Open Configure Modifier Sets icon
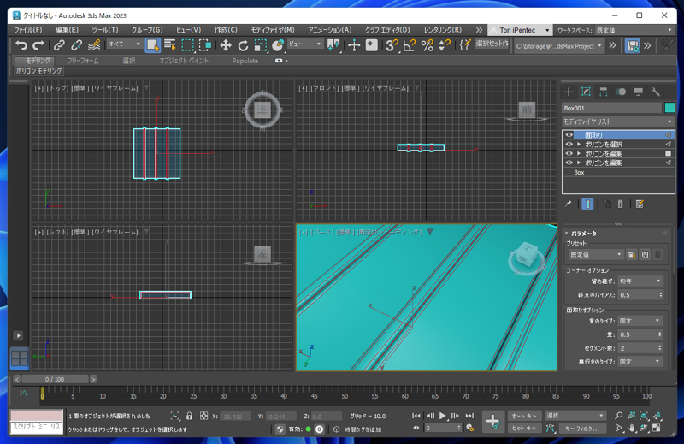Viewport: 684px width, 444px height. pos(640,204)
